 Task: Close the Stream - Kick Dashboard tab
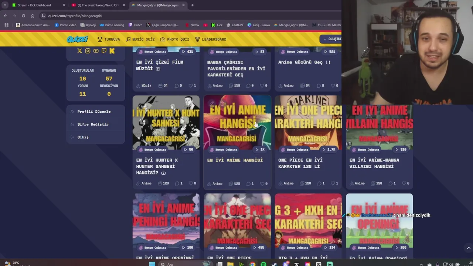point(64,5)
